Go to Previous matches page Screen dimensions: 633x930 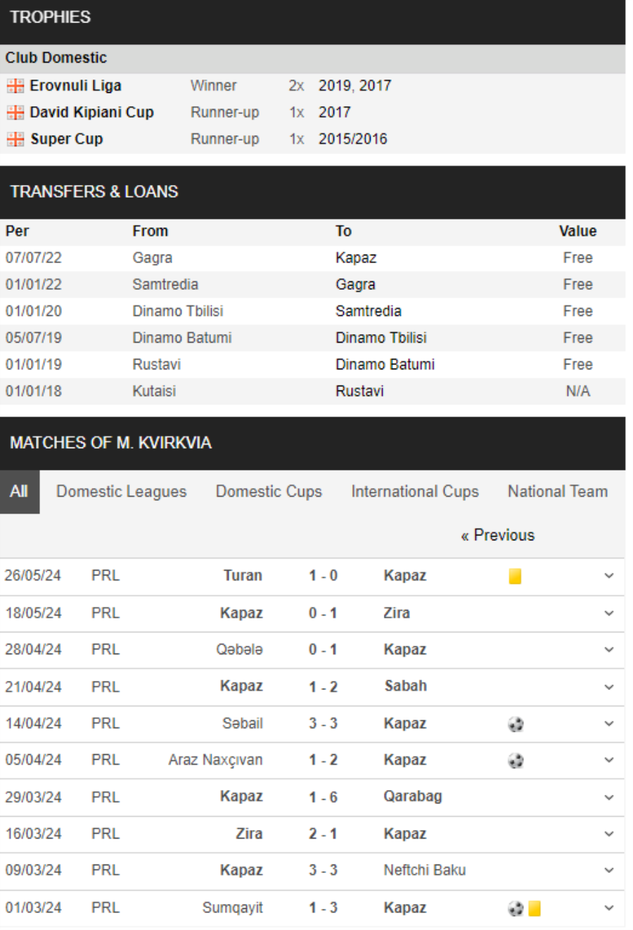pyautogui.click(x=498, y=535)
